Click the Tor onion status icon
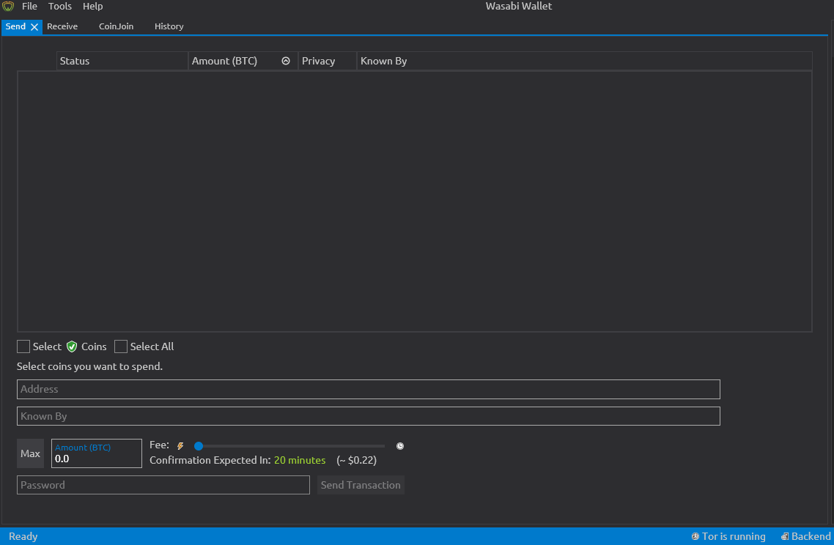Viewport: 834px width, 545px height. (695, 536)
